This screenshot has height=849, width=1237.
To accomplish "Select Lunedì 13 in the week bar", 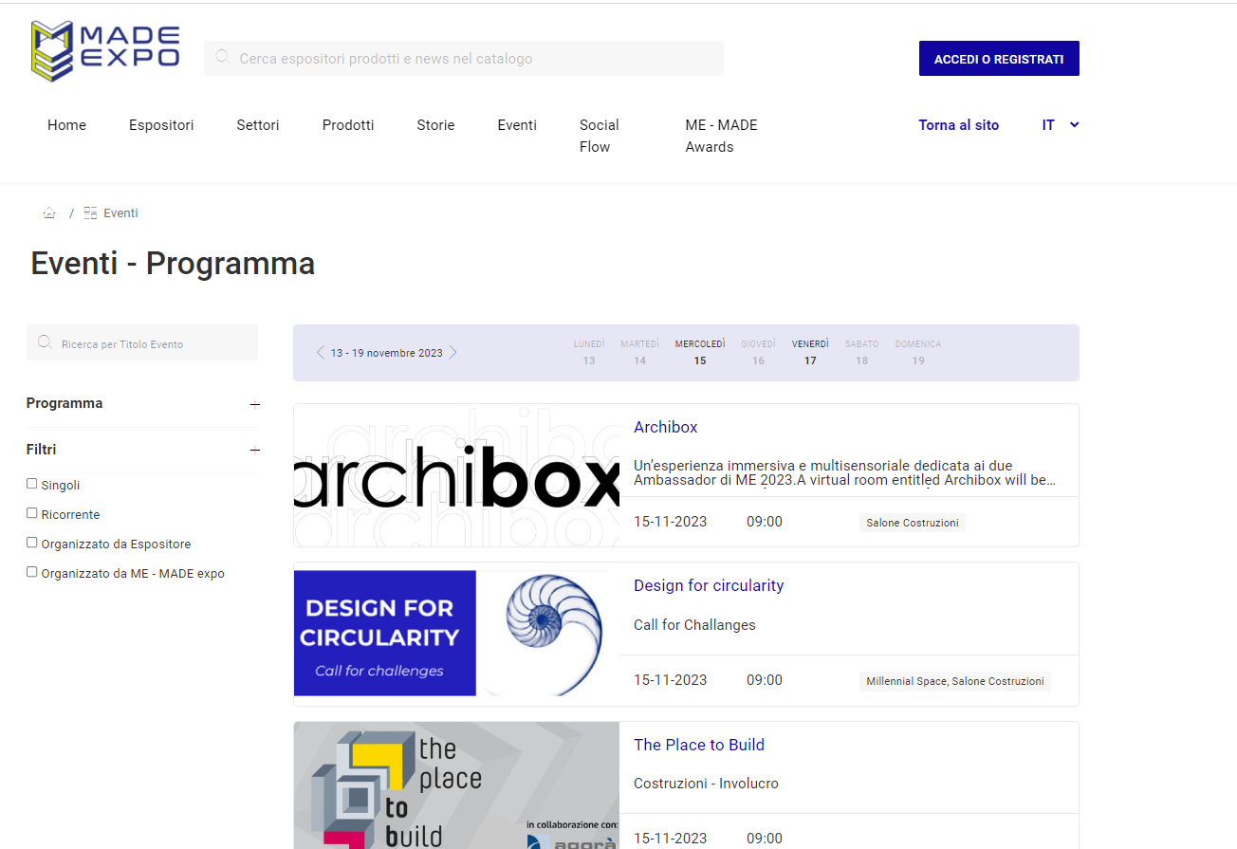I will pos(589,352).
